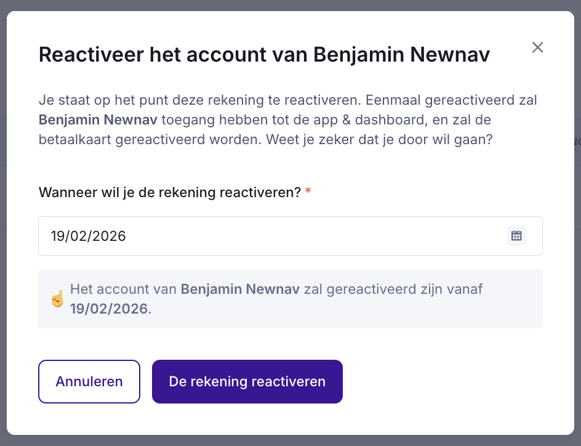The width and height of the screenshot is (581, 446).
Task: Click 'Het account van' in the info notice
Action: 123,289
